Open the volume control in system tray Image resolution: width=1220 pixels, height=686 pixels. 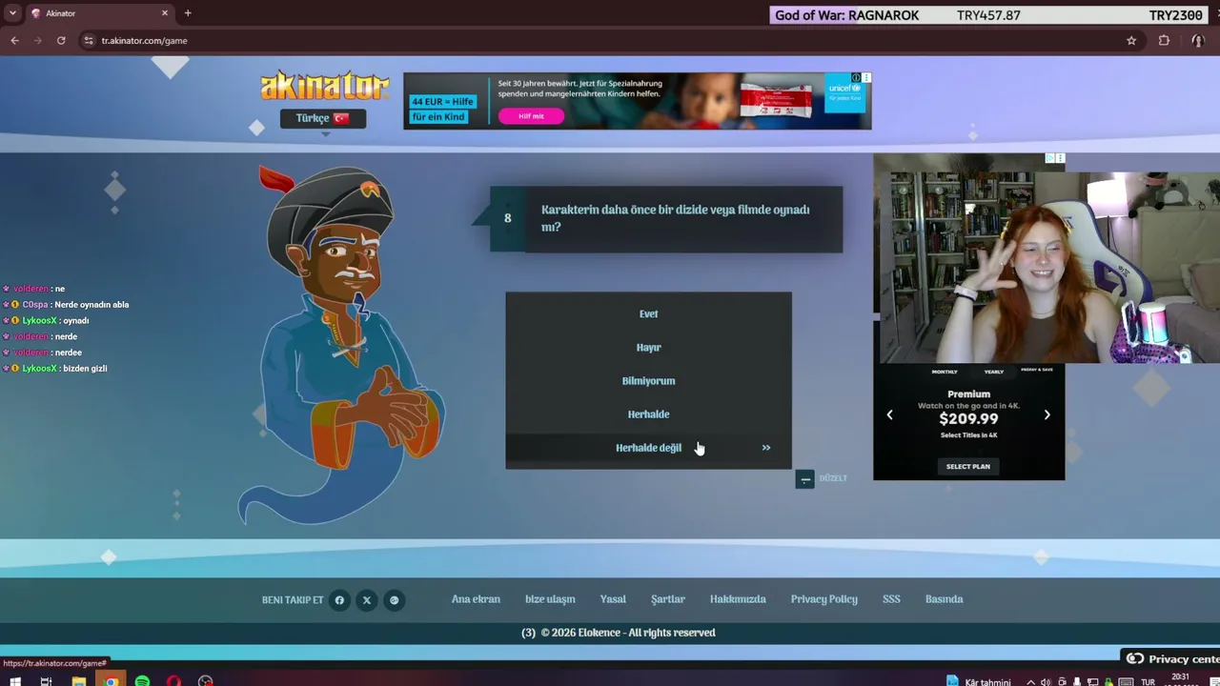tap(1046, 682)
